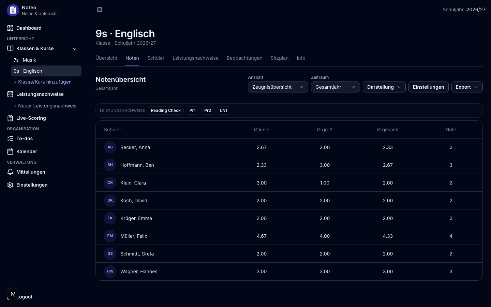Switch to the Sitzplan tab
Screen dimensions: 491x307
coord(280,58)
